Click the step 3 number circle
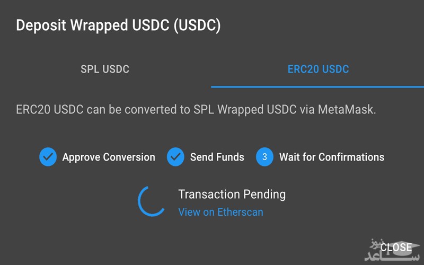This screenshot has height=265, width=424. 264,157
